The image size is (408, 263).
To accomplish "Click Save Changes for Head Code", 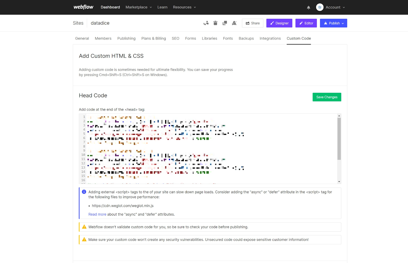I will [327, 97].
